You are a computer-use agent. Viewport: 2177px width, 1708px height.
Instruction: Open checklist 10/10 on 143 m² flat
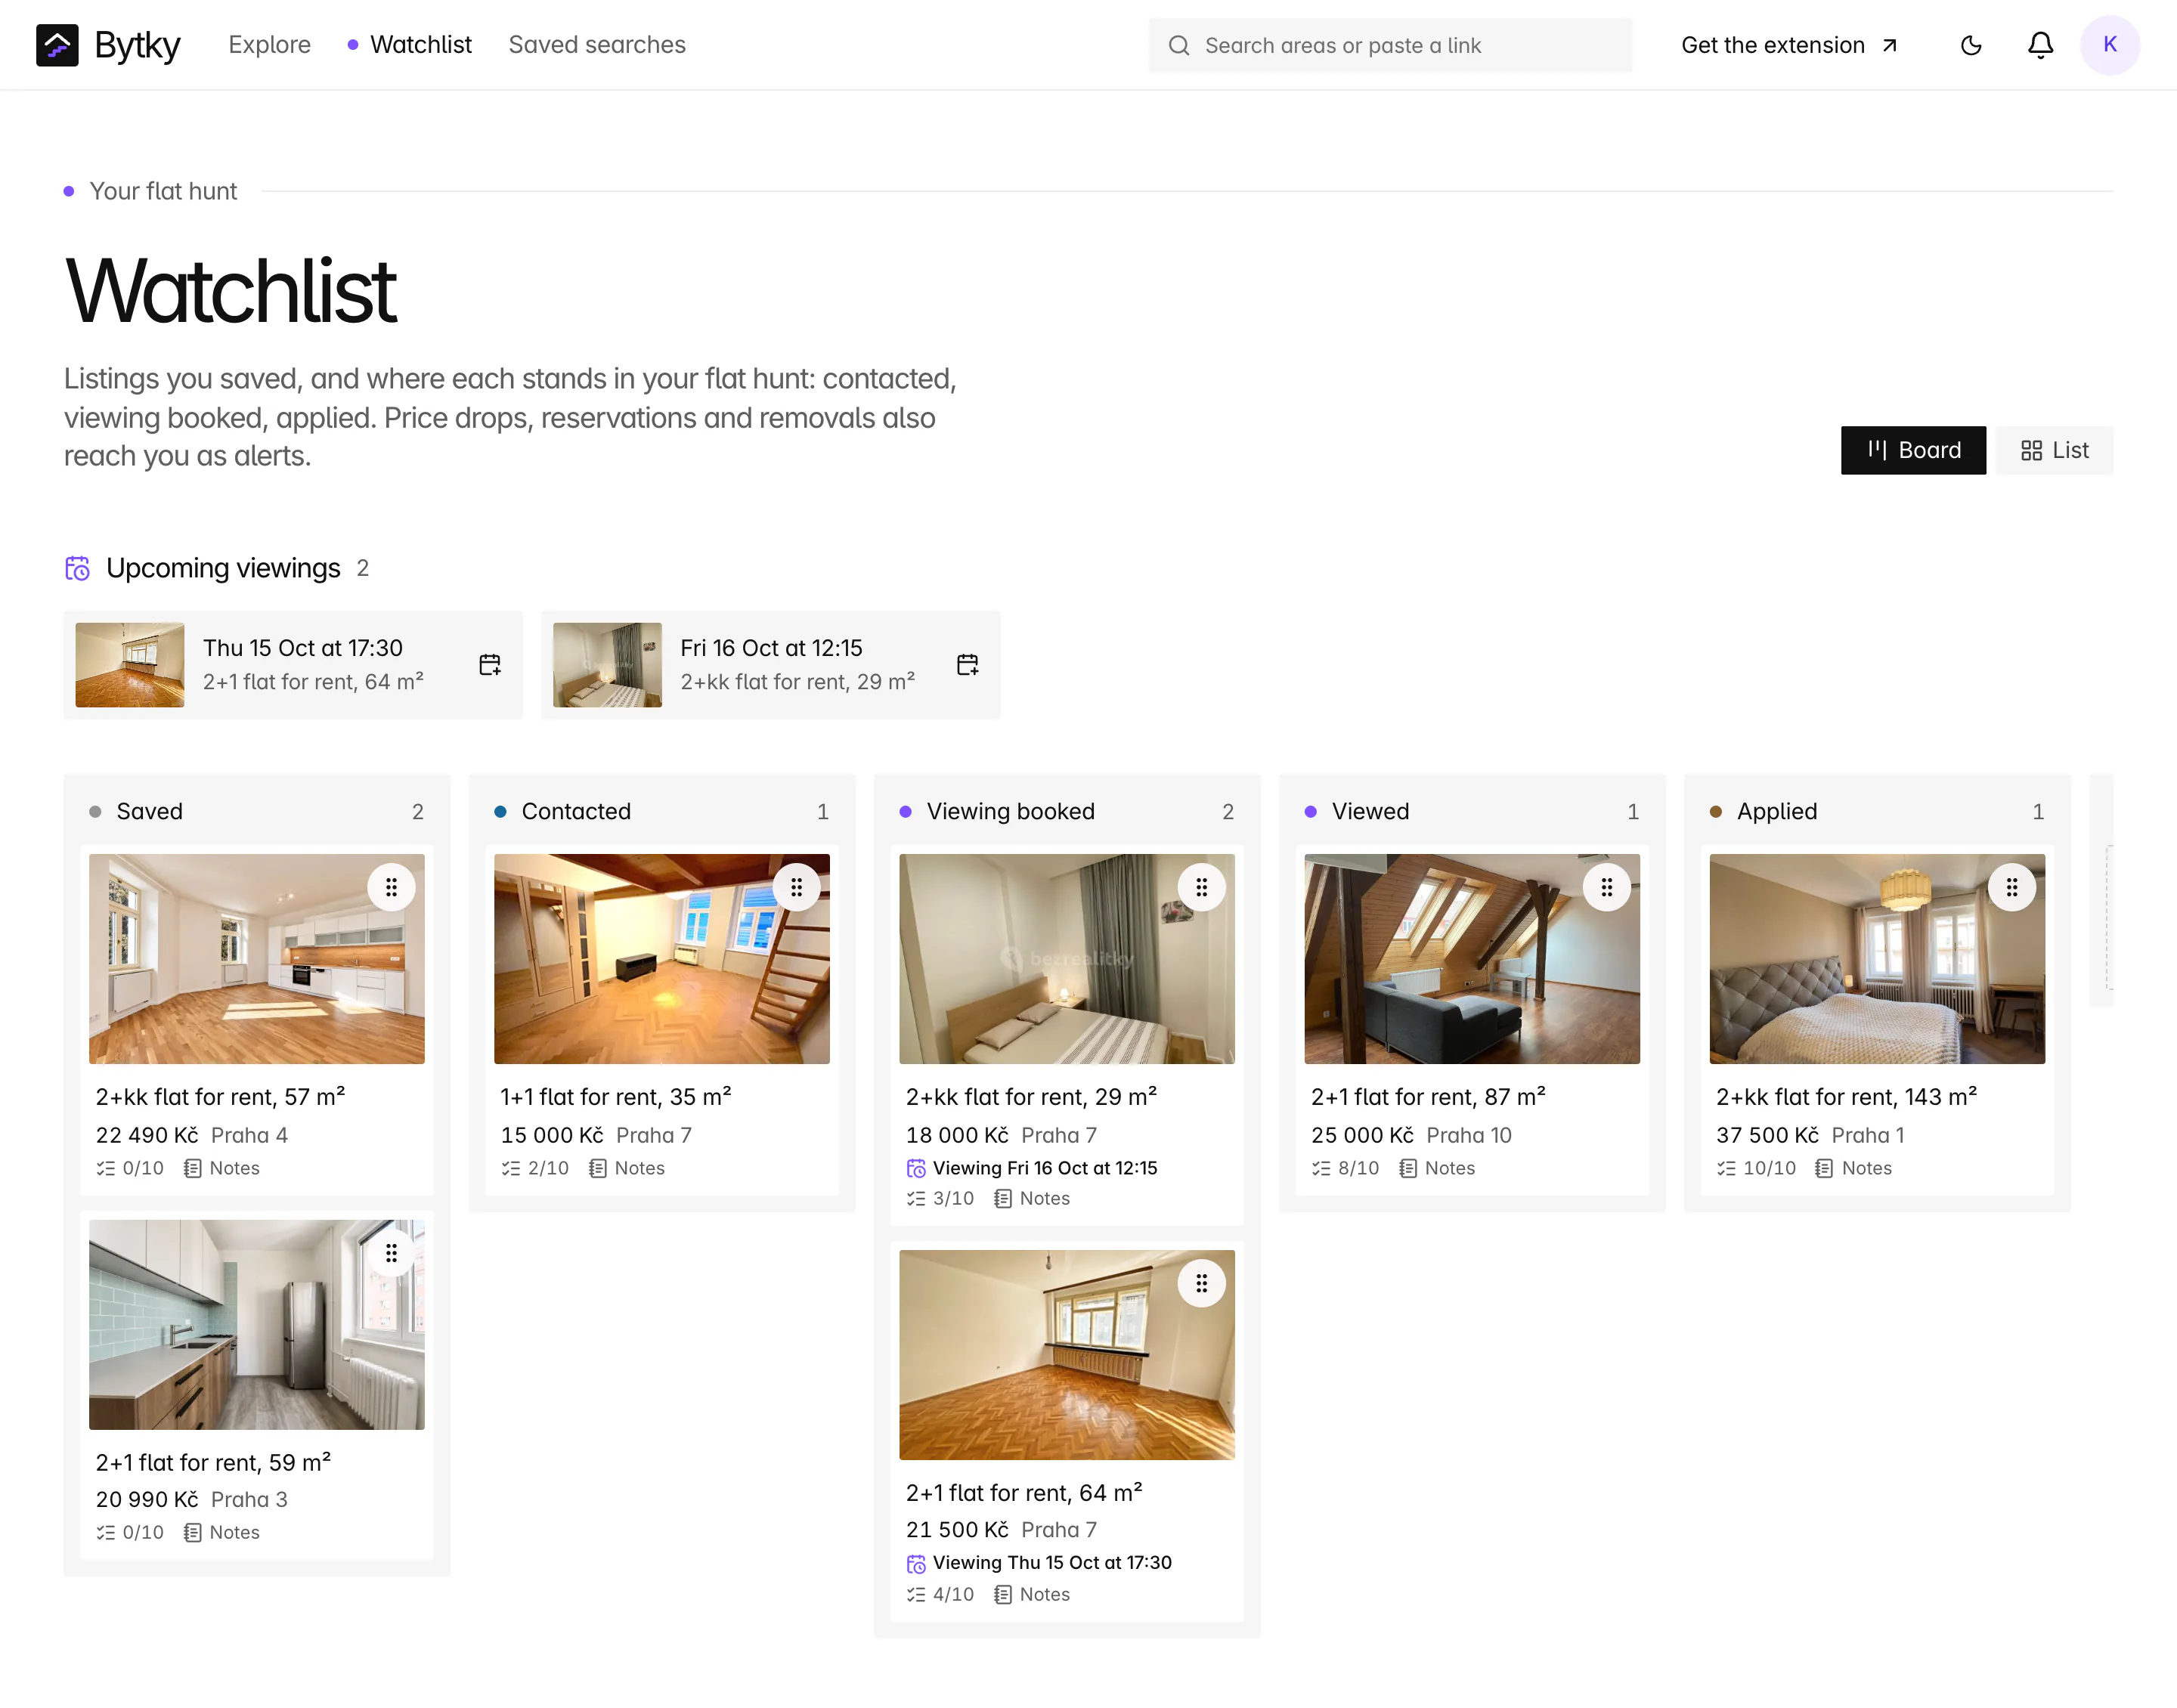pyautogui.click(x=1756, y=1168)
